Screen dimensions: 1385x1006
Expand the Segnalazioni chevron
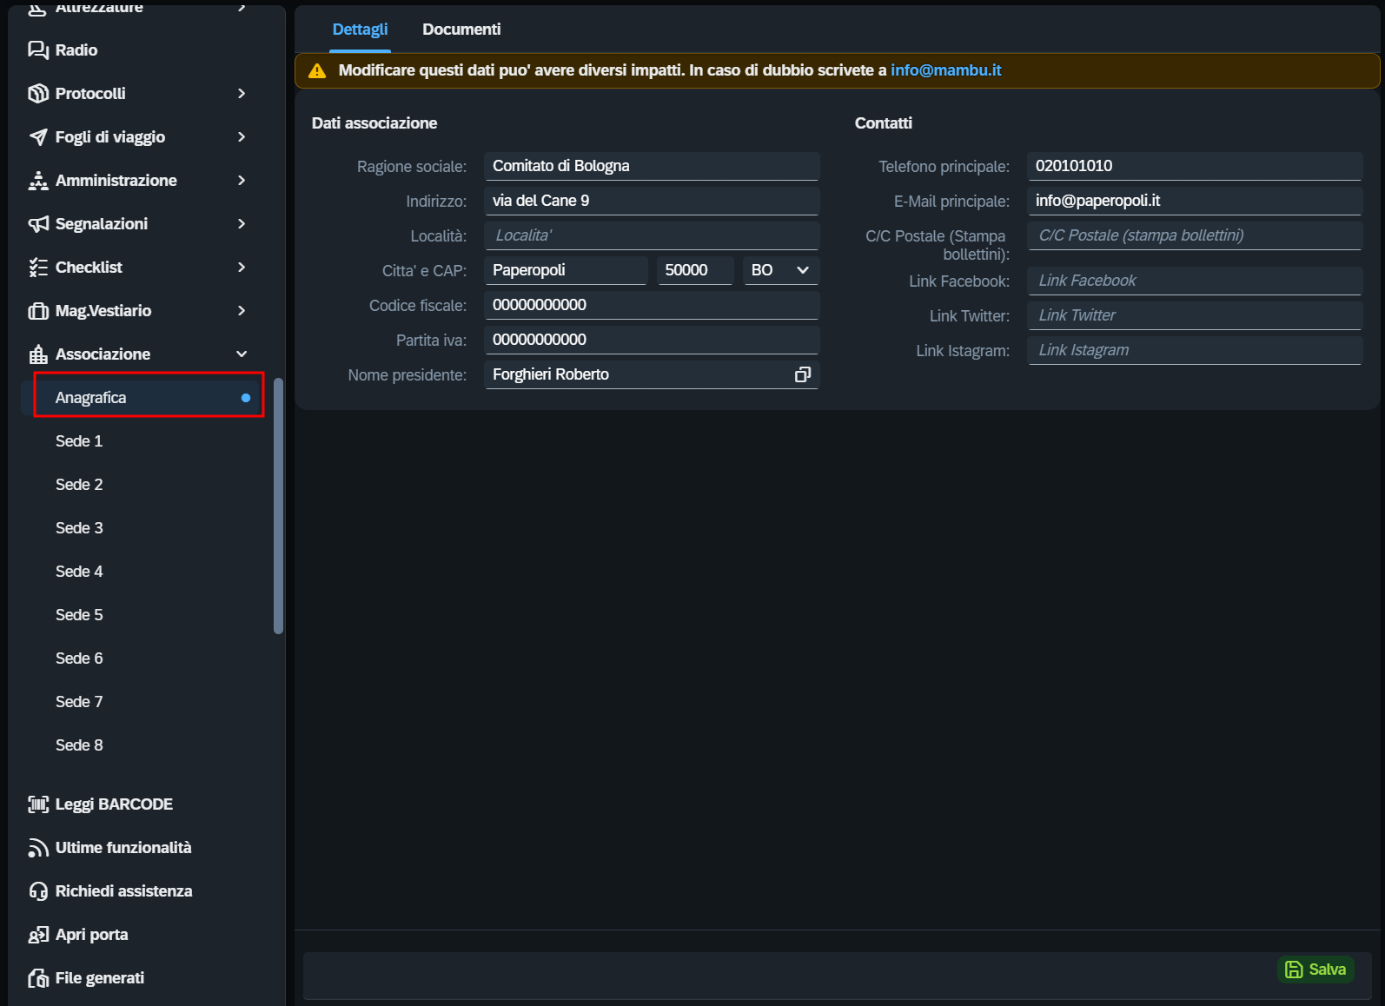click(242, 223)
